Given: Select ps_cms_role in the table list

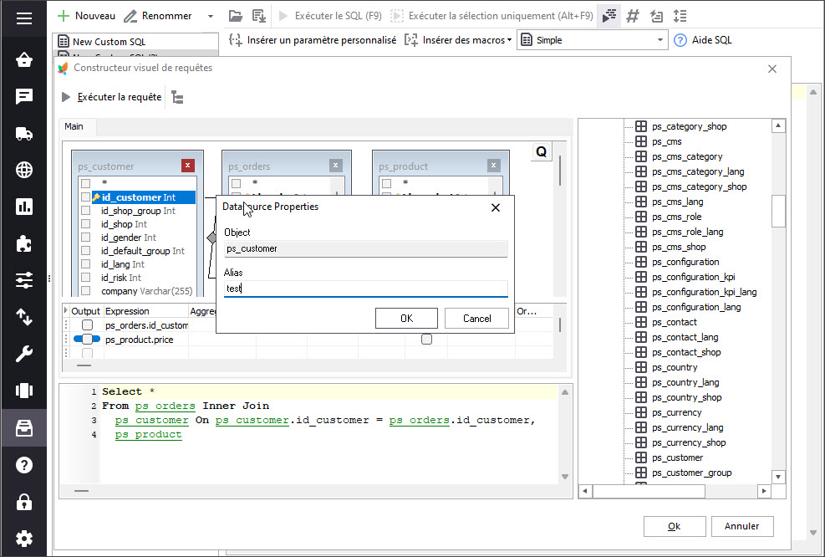Looking at the screenshot, I should coord(676,217).
